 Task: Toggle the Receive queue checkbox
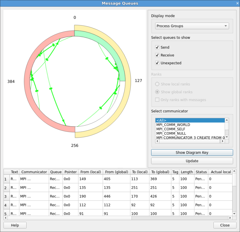[157, 55]
